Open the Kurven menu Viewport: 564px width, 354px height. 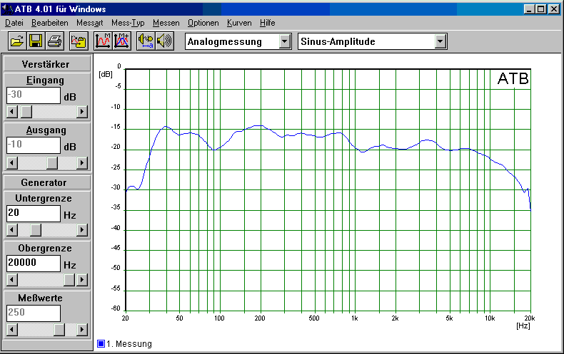point(239,23)
